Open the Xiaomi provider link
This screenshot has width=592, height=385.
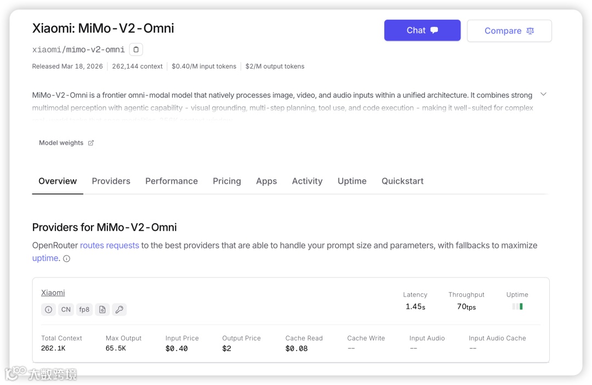53,293
